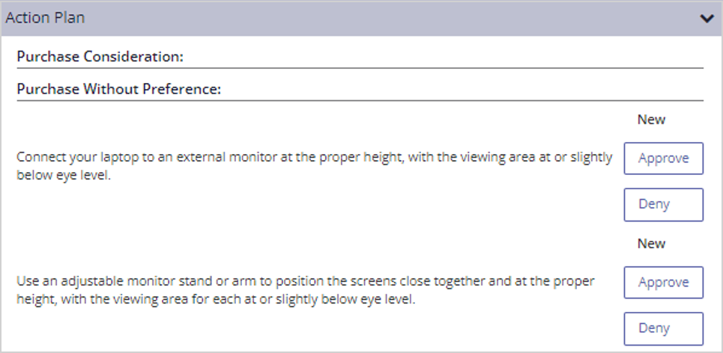Click the divider line under Purchase Without Preference
The height and width of the screenshot is (353, 723).
(360, 100)
